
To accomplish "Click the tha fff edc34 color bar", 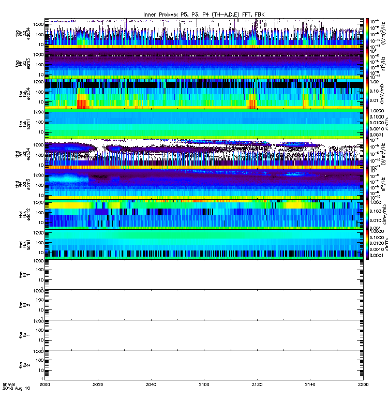I will click(367, 34).
